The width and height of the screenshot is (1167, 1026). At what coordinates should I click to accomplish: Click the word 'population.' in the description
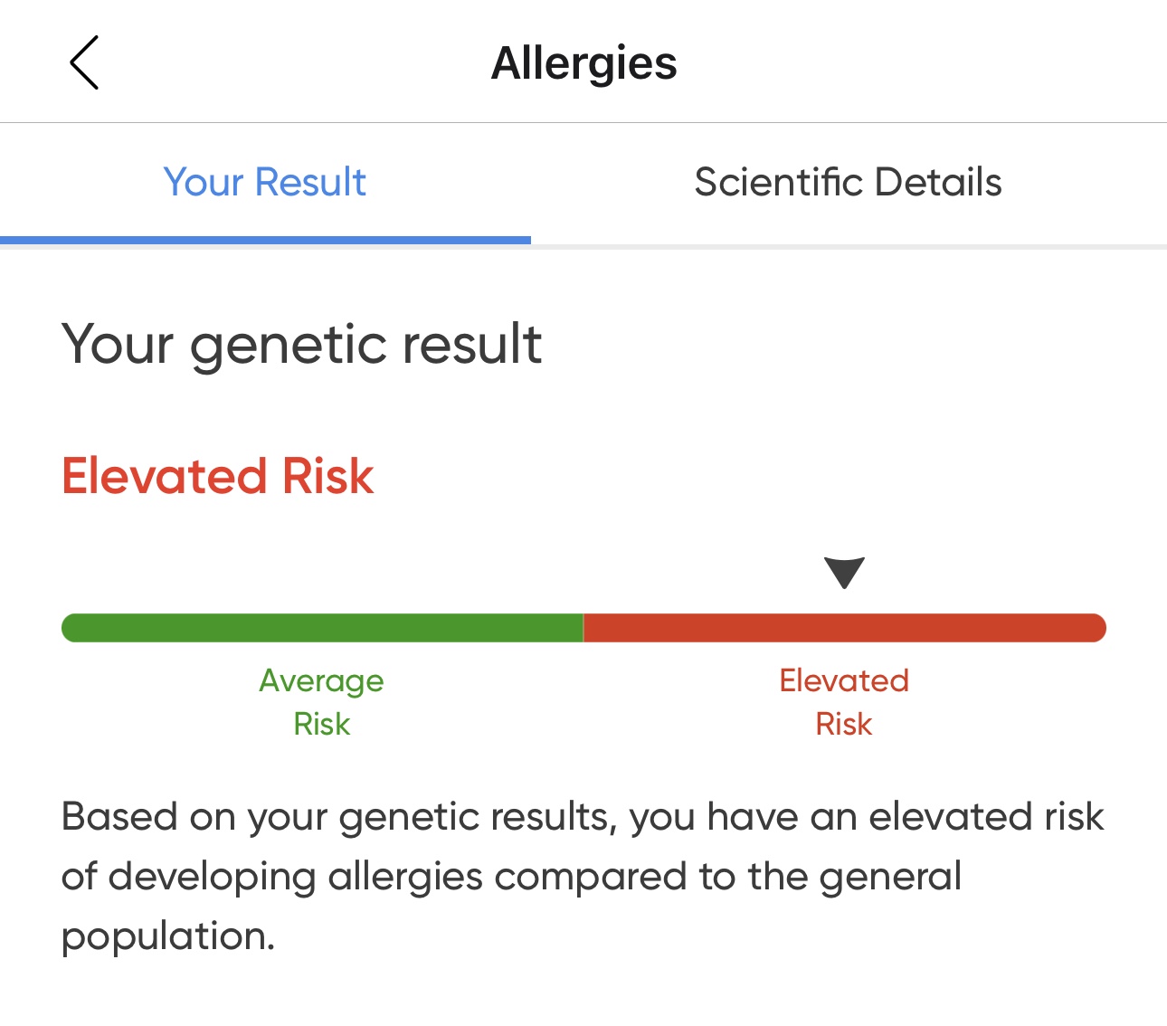[168, 936]
